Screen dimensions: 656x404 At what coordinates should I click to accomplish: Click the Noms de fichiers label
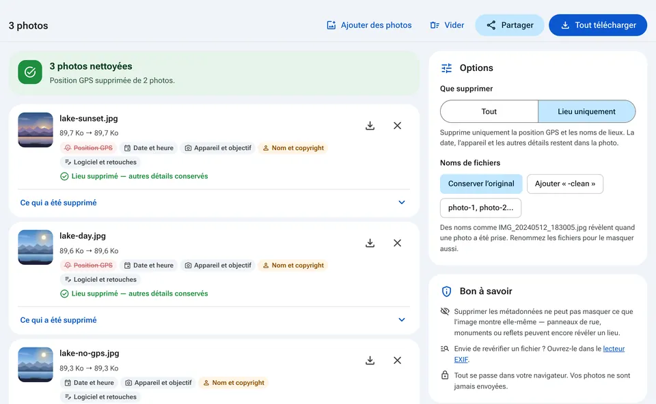(470, 163)
